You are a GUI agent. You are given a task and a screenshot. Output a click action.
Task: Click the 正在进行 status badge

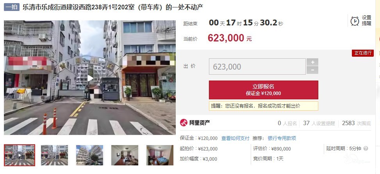click(x=363, y=53)
